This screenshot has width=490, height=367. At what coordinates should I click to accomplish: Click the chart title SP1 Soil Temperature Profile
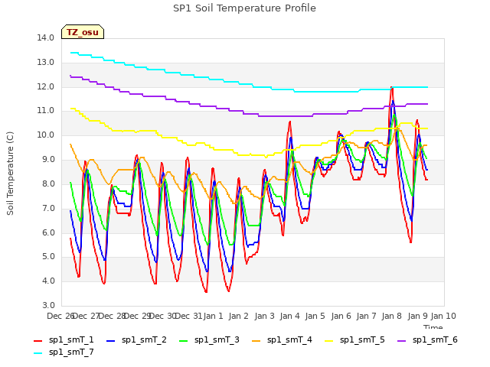tap(244, 8)
